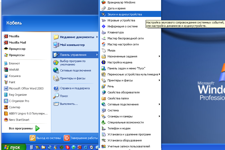Viewport: 225px width, 150px height.
Task: Open Microsoft Office Word 2003
Action: (24, 89)
